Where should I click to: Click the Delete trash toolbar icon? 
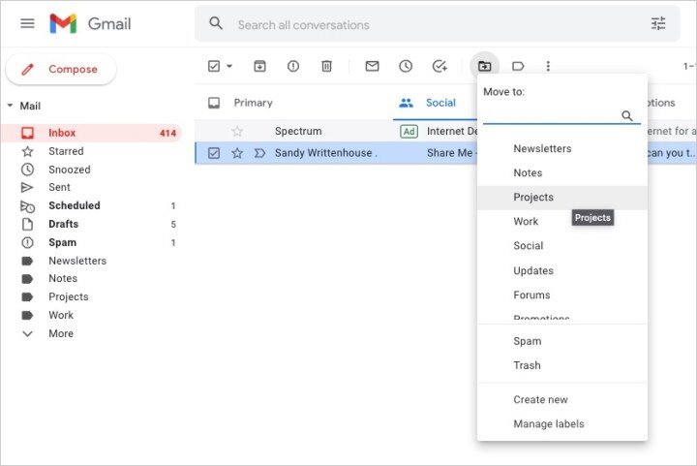327,66
